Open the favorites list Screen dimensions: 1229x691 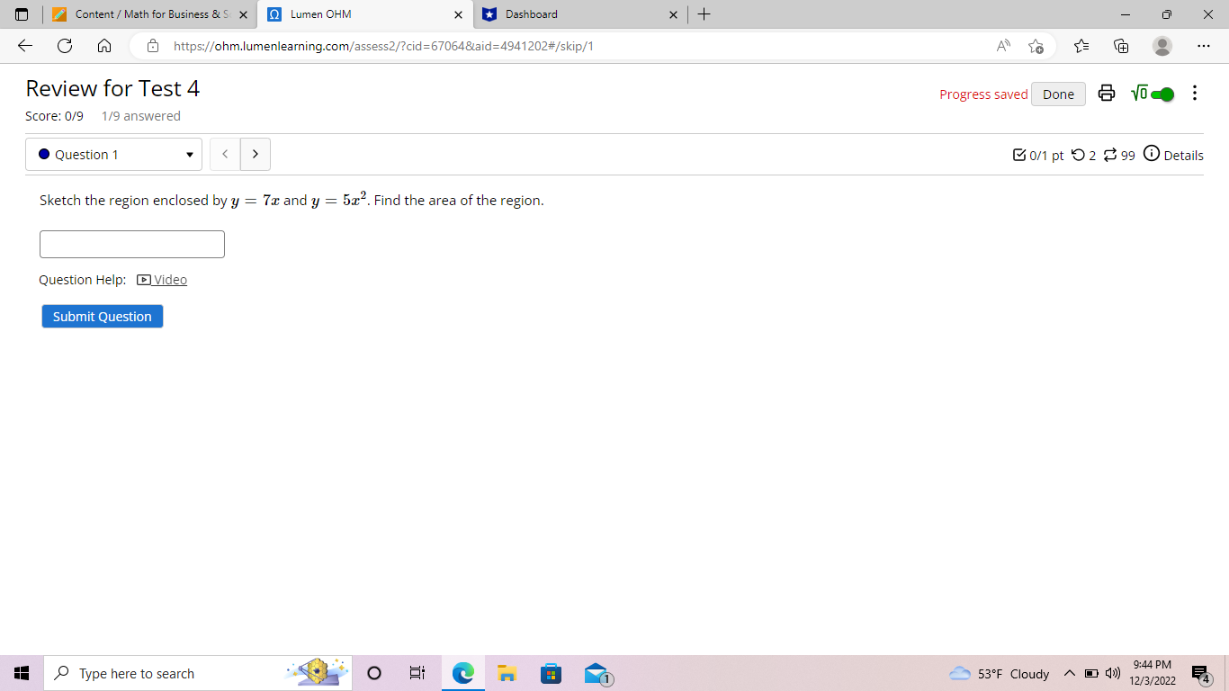pyautogui.click(x=1081, y=46)
